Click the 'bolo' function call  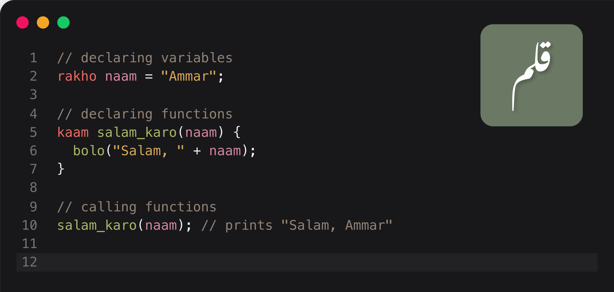point(89,151)
